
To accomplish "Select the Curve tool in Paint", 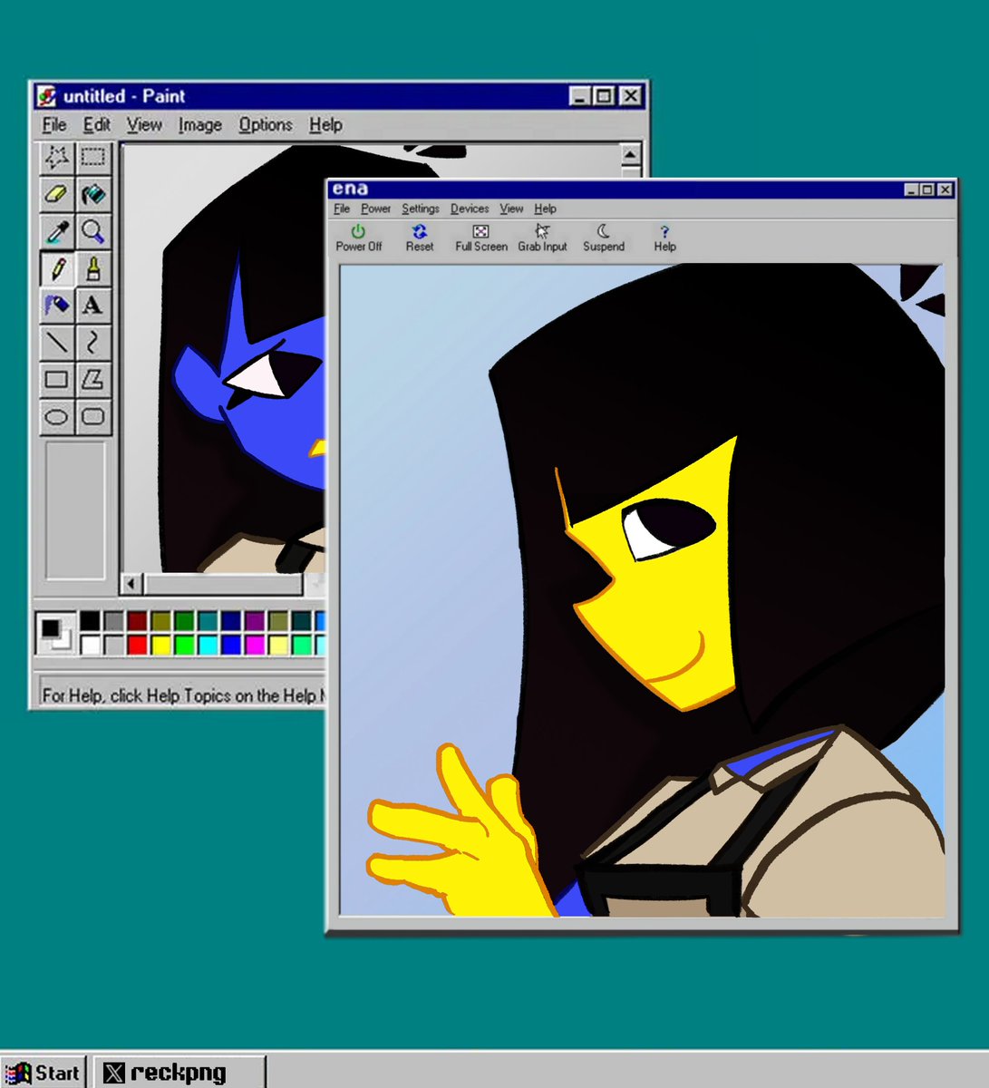I will 92,343.
